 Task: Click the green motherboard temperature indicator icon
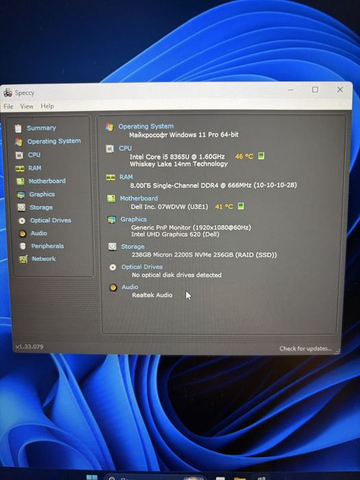coord(241,206)
